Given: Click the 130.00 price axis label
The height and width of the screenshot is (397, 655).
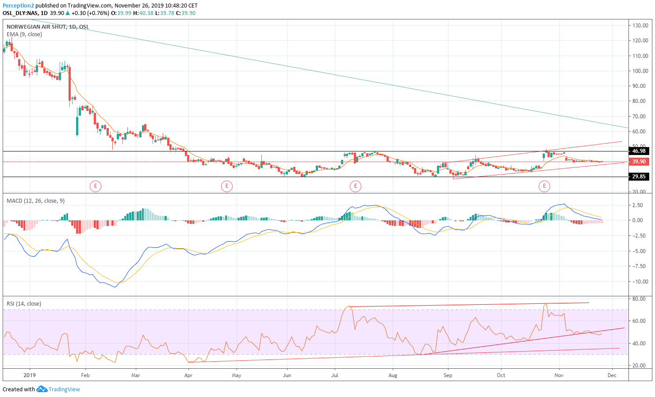Looking at the screenshot, I should pyautogui.click(x=640, y=26).
